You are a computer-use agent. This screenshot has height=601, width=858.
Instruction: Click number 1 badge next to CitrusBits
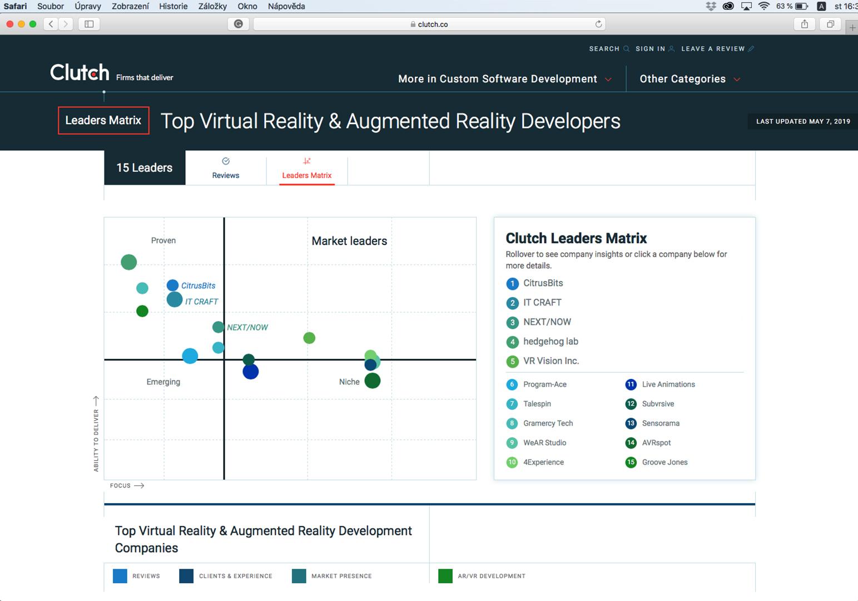click(x=512, y=284)
